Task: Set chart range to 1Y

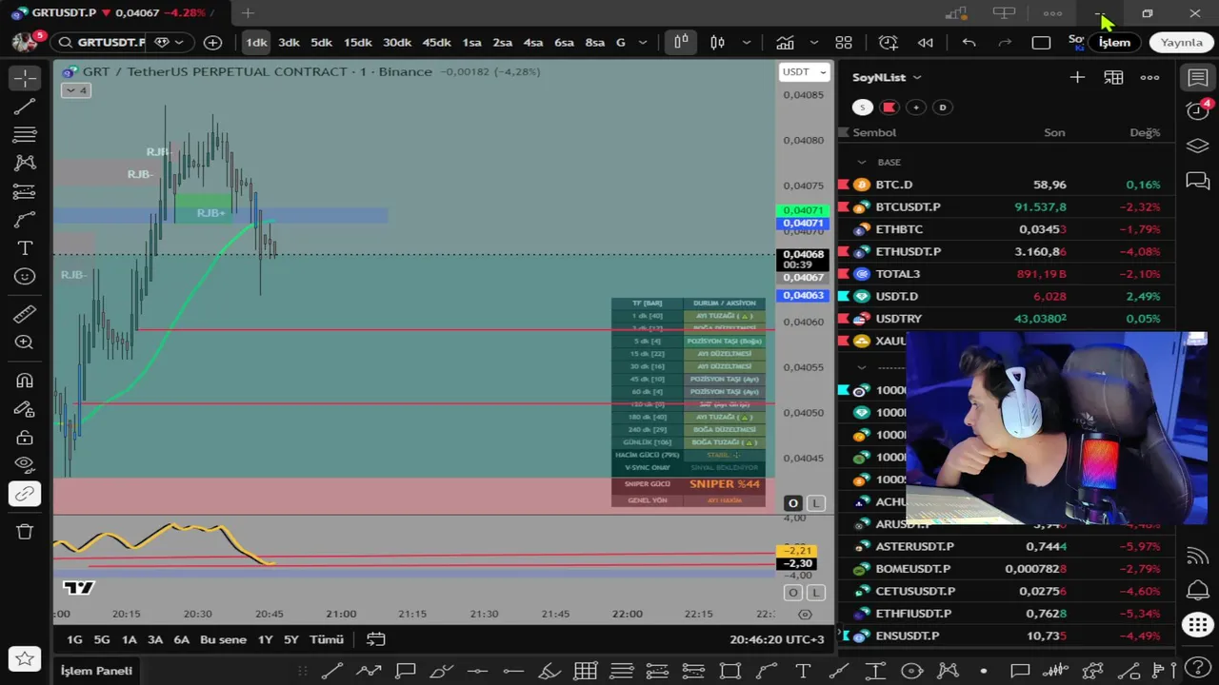Action: 265,639
